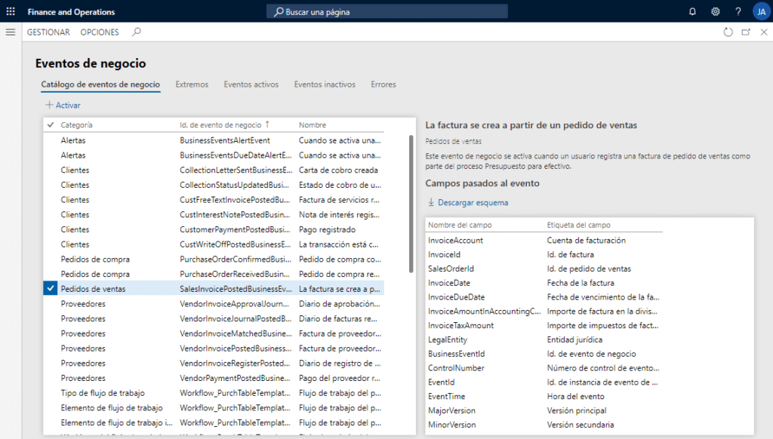
Task: Select the VendorInvoiceRegisterPosted... row
Action: point(214,363)
